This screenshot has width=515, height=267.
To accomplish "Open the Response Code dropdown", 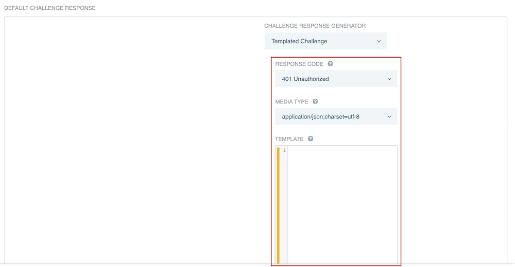I will (336, 79).
